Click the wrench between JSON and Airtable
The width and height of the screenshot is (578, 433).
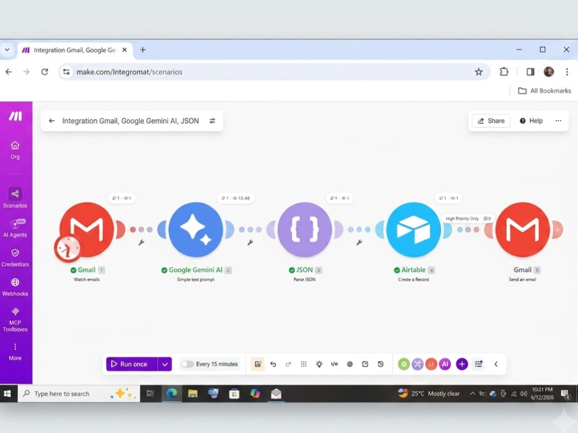coord(359,242)
